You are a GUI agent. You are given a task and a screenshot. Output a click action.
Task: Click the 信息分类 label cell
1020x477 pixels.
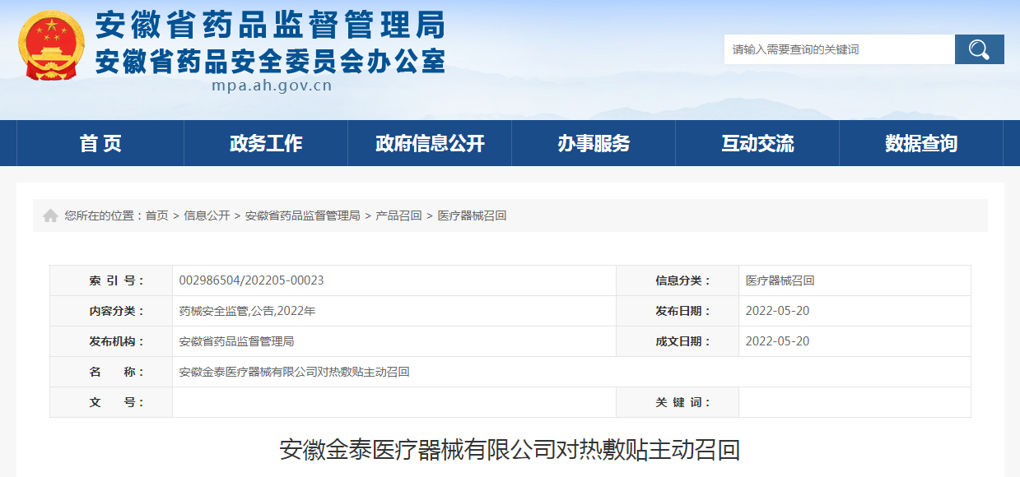(678, 280)
